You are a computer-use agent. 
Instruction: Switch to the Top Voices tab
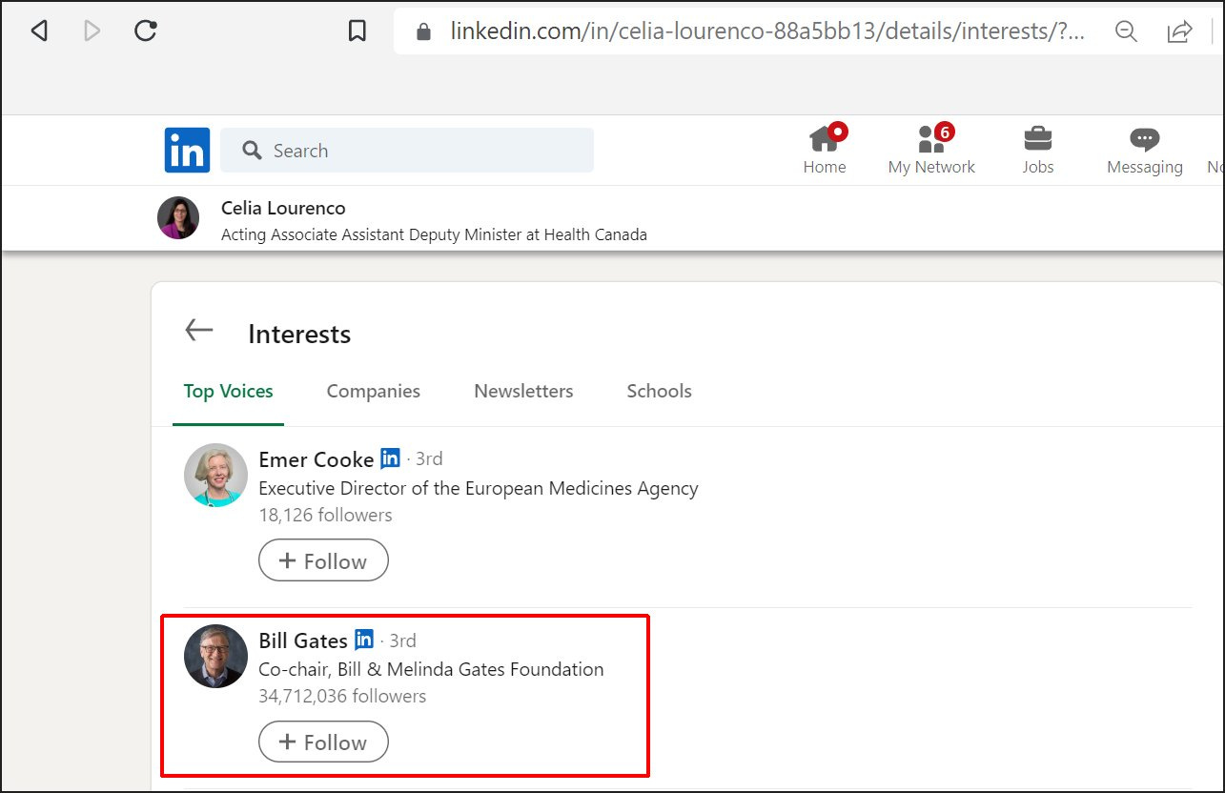[x=228, y=392]
